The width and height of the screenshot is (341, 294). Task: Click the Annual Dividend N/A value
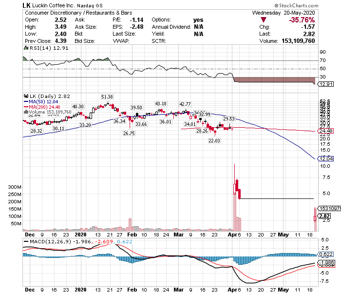[199, 27]
